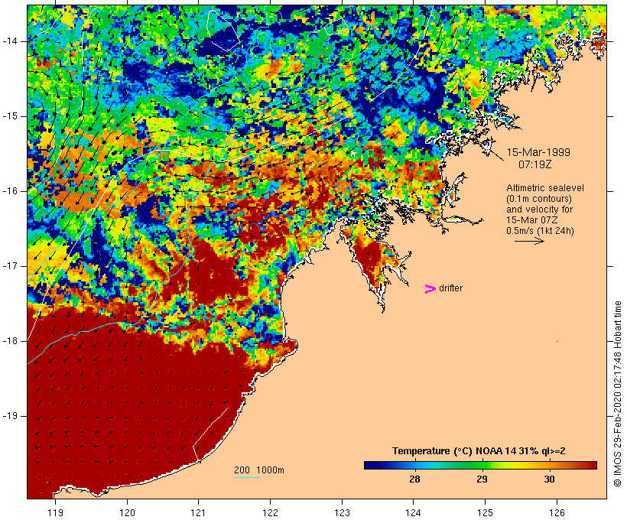Click the dark blue end of color bar
Image resolution: width=627 pixels, height=520 pixels.
pyautogui.click(x=370, y=465)
